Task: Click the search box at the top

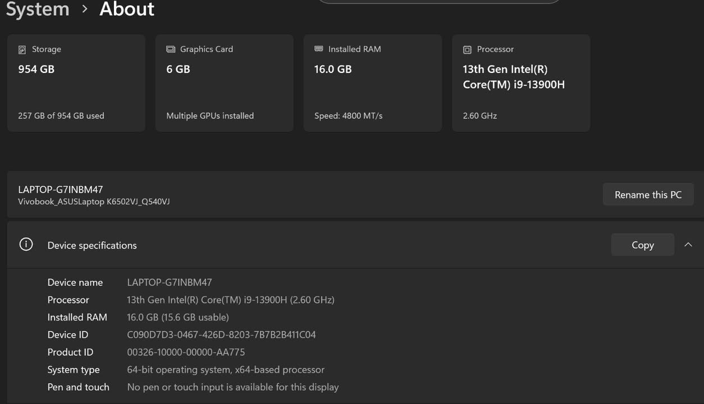Action: (x=439, y=1)
